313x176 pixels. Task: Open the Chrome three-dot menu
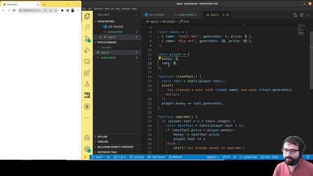(x=78, y=10)
